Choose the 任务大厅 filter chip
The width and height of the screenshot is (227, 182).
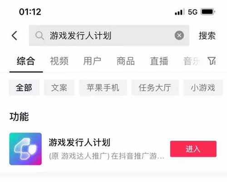155,88
